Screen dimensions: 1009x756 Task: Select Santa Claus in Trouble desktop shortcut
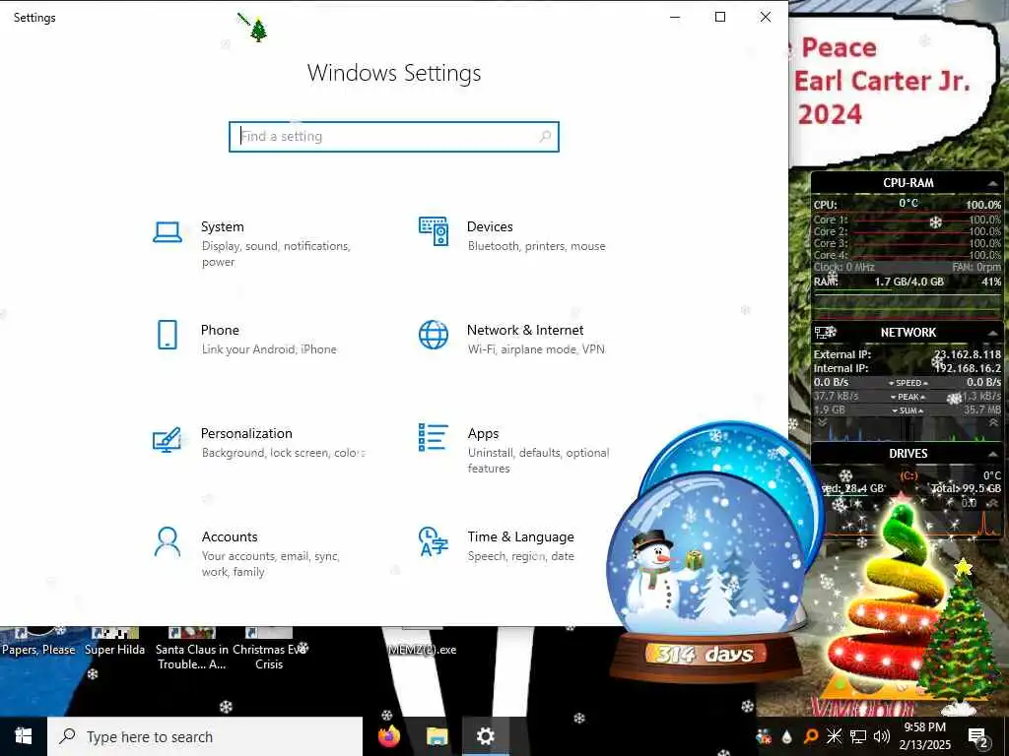coord(192,650)
